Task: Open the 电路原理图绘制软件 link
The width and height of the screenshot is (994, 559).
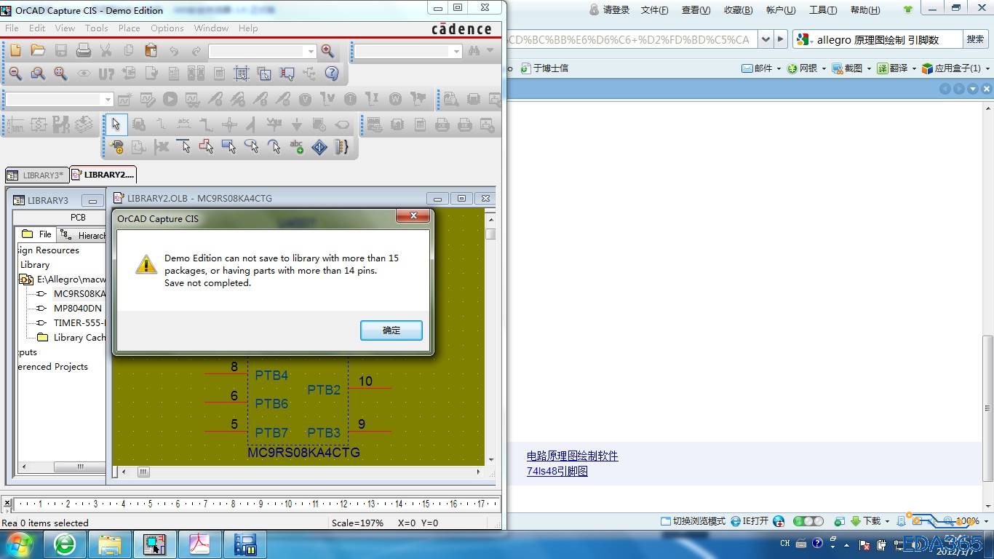Action: (573, 456)
